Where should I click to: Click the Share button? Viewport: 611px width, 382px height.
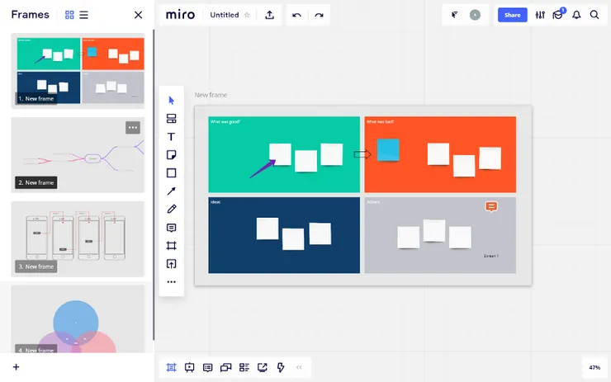(x=513, y=15)
